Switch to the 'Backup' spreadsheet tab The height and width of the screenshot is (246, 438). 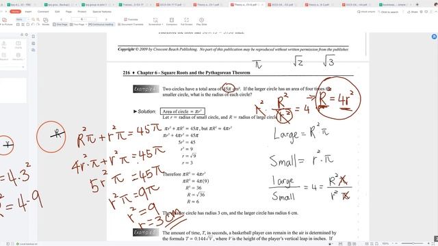point(59,5)
